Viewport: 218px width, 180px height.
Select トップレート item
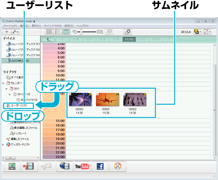tap(18, 133)
